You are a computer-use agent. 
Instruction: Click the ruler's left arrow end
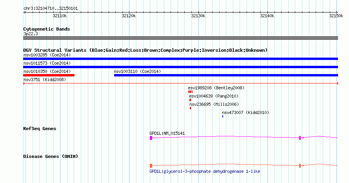(x=24, y=13)
